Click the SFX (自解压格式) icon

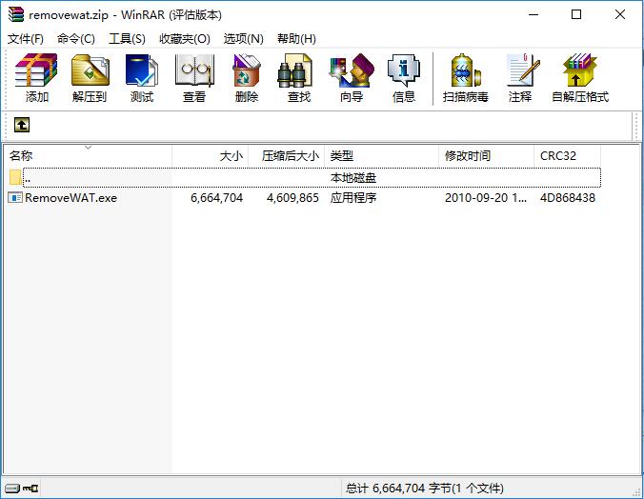[x=579, y=78]
